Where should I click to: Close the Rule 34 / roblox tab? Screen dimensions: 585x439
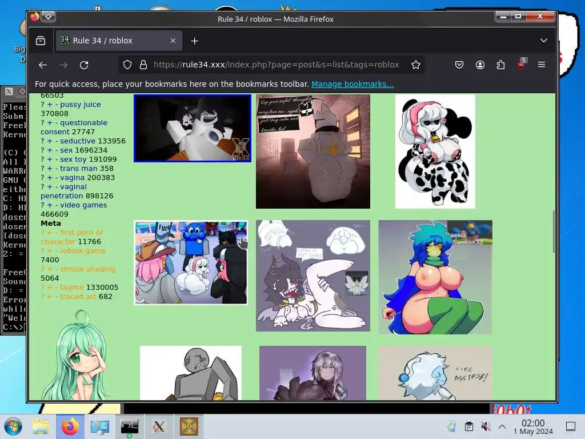click(173, 41)
